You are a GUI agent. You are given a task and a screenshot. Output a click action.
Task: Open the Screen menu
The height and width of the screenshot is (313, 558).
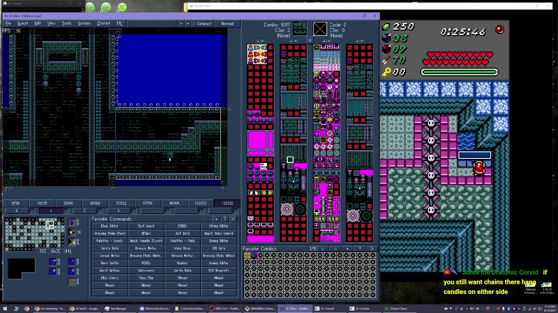point(84,23)
